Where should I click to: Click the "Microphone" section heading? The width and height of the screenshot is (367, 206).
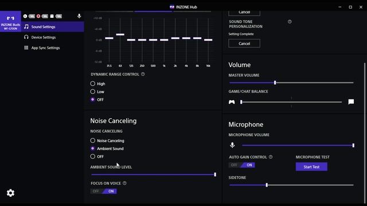246,124
